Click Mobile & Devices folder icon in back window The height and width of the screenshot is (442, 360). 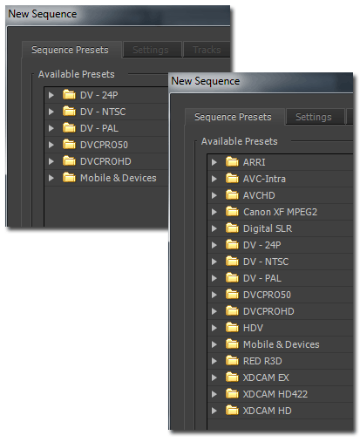[69, 177]
